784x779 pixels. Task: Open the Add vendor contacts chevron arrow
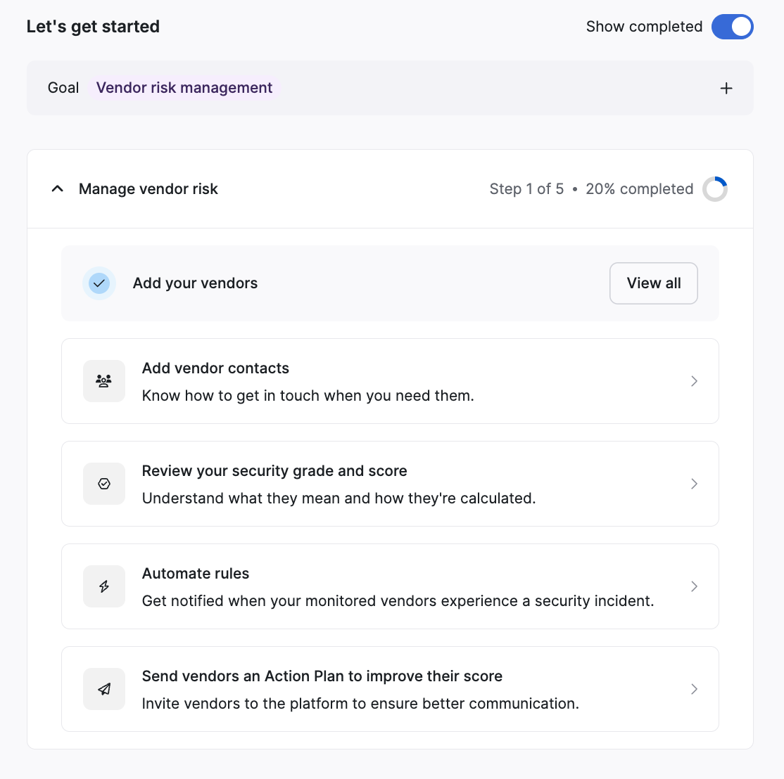694,381
